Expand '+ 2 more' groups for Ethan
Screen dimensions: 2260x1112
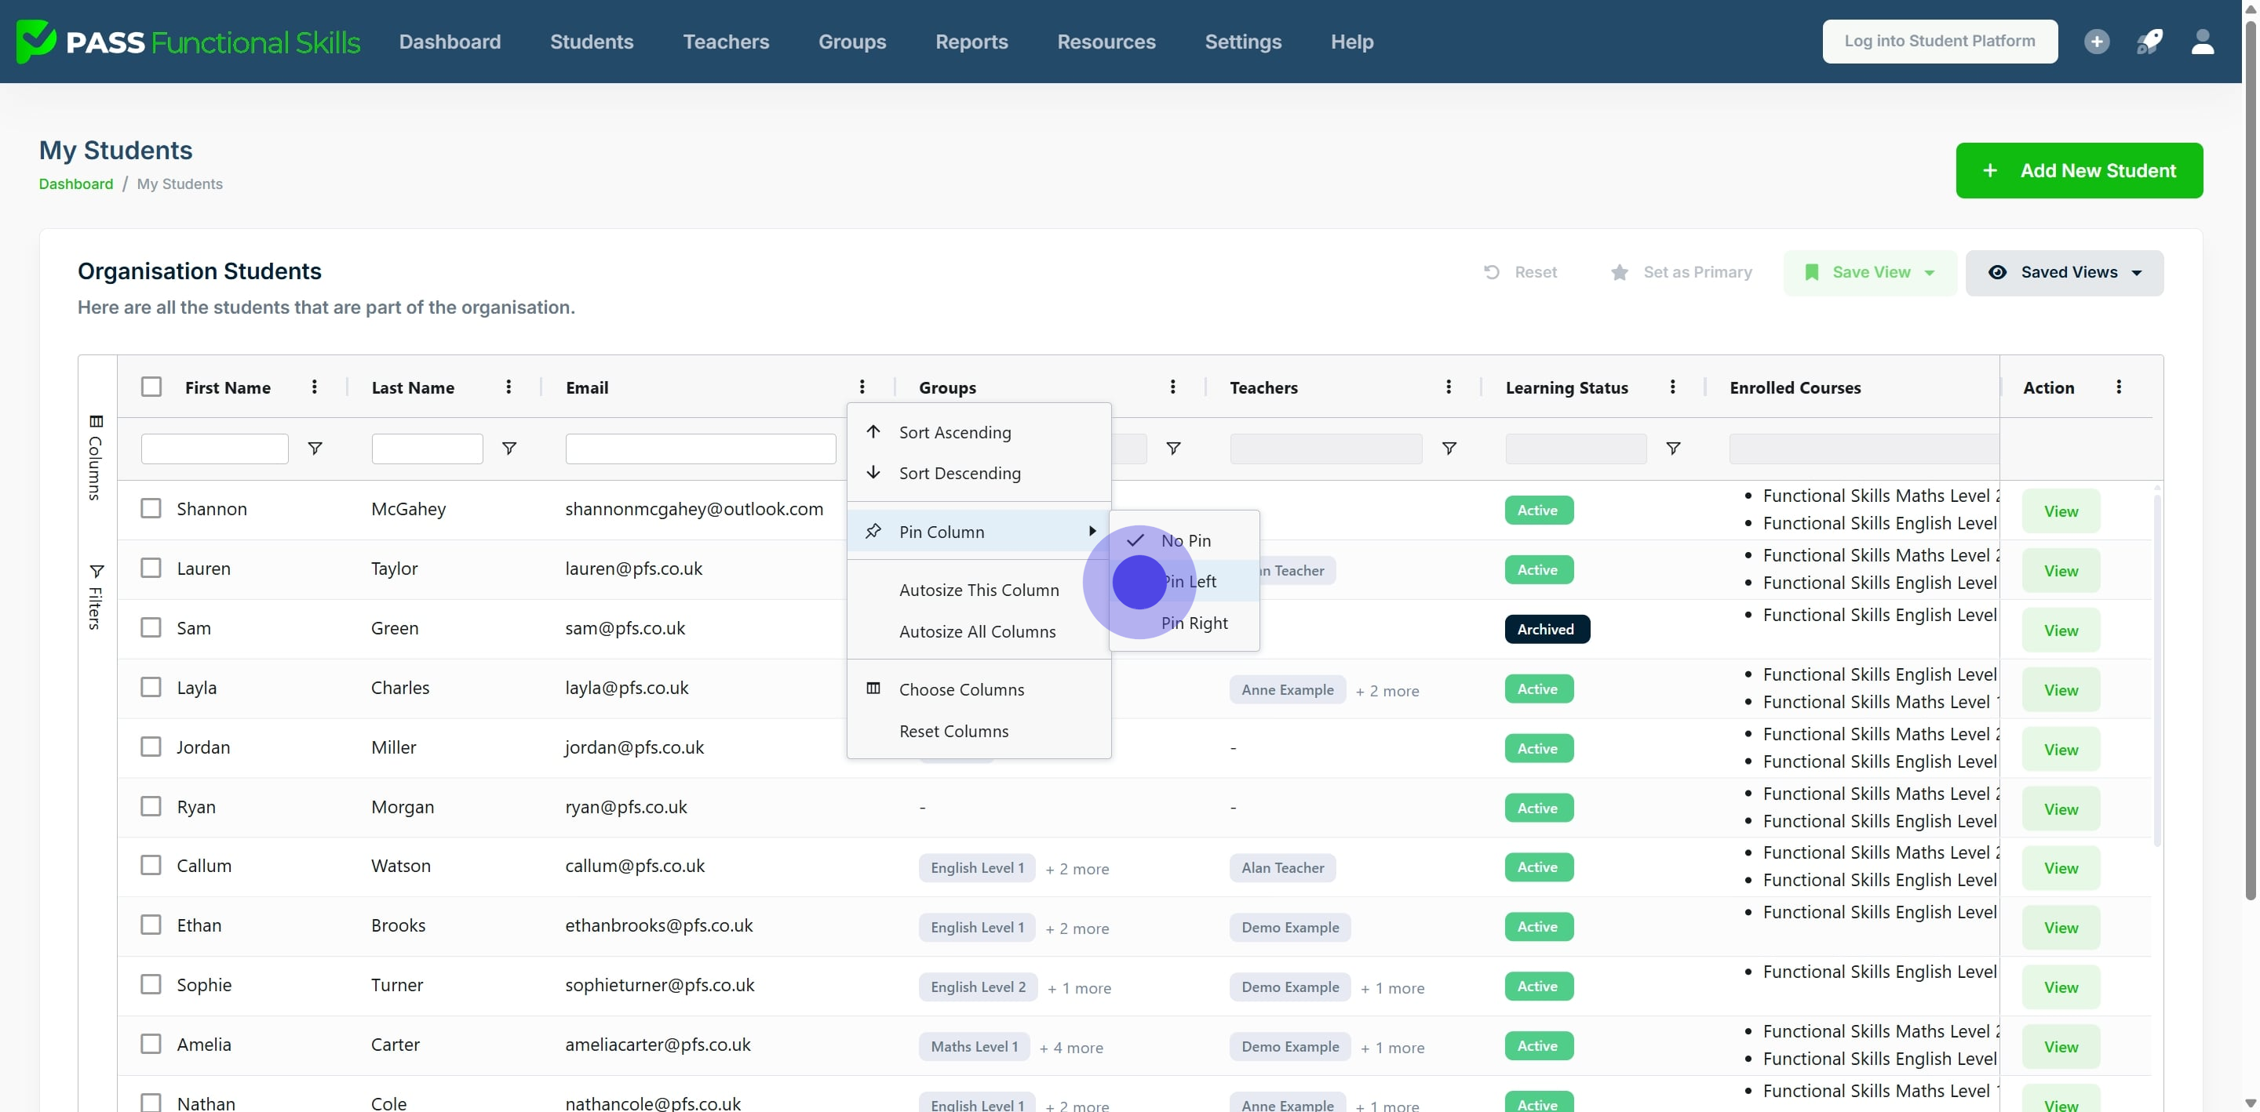[1077, 928]
